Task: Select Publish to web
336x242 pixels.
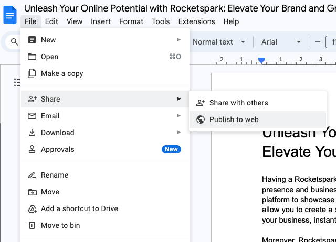Action: coord(258,119)
